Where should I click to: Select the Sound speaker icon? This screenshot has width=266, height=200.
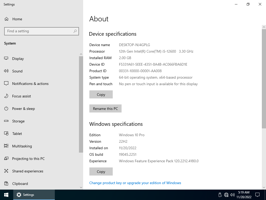pos(6,71)
